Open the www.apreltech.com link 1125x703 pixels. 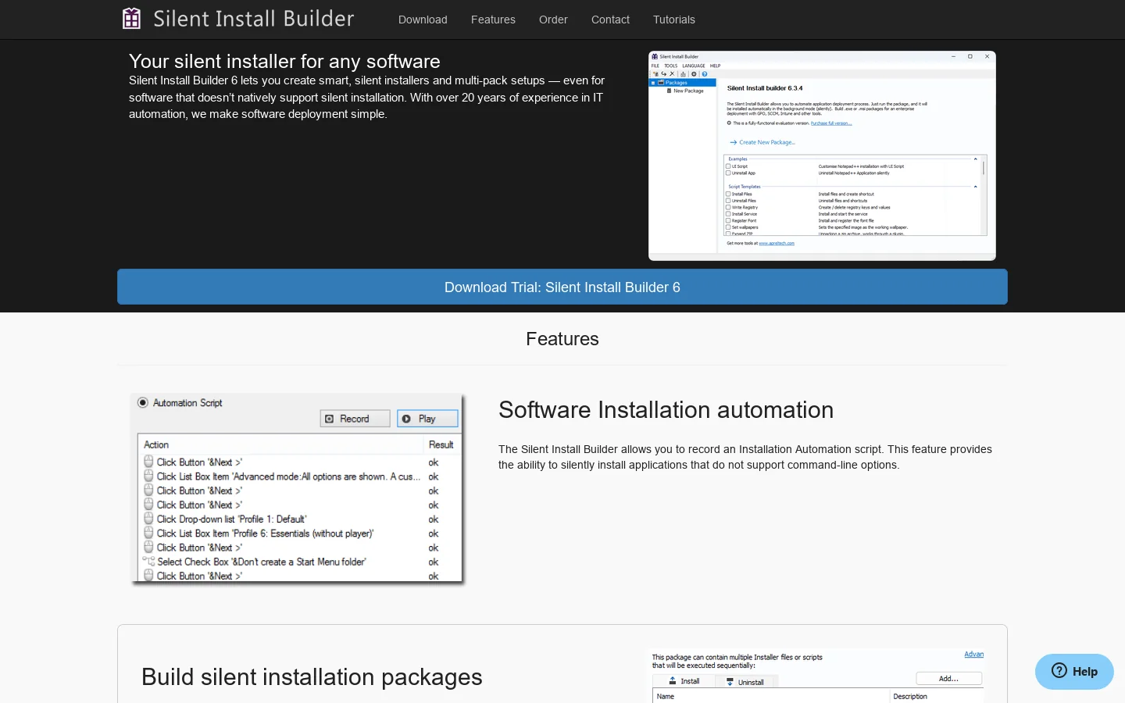pyautogui.click(x=777, y=243)
